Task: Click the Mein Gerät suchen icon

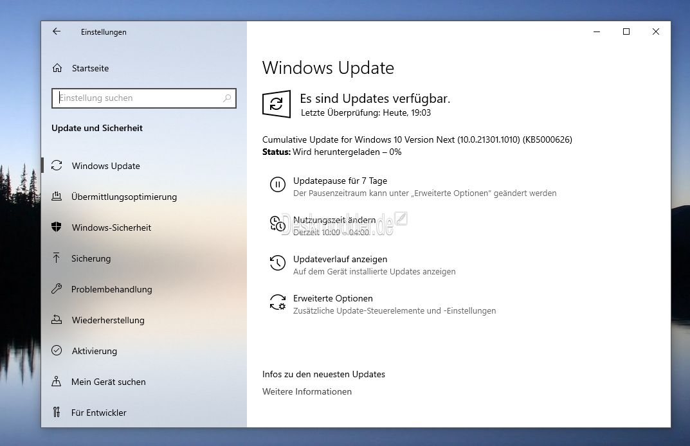Action: point(57,381)
